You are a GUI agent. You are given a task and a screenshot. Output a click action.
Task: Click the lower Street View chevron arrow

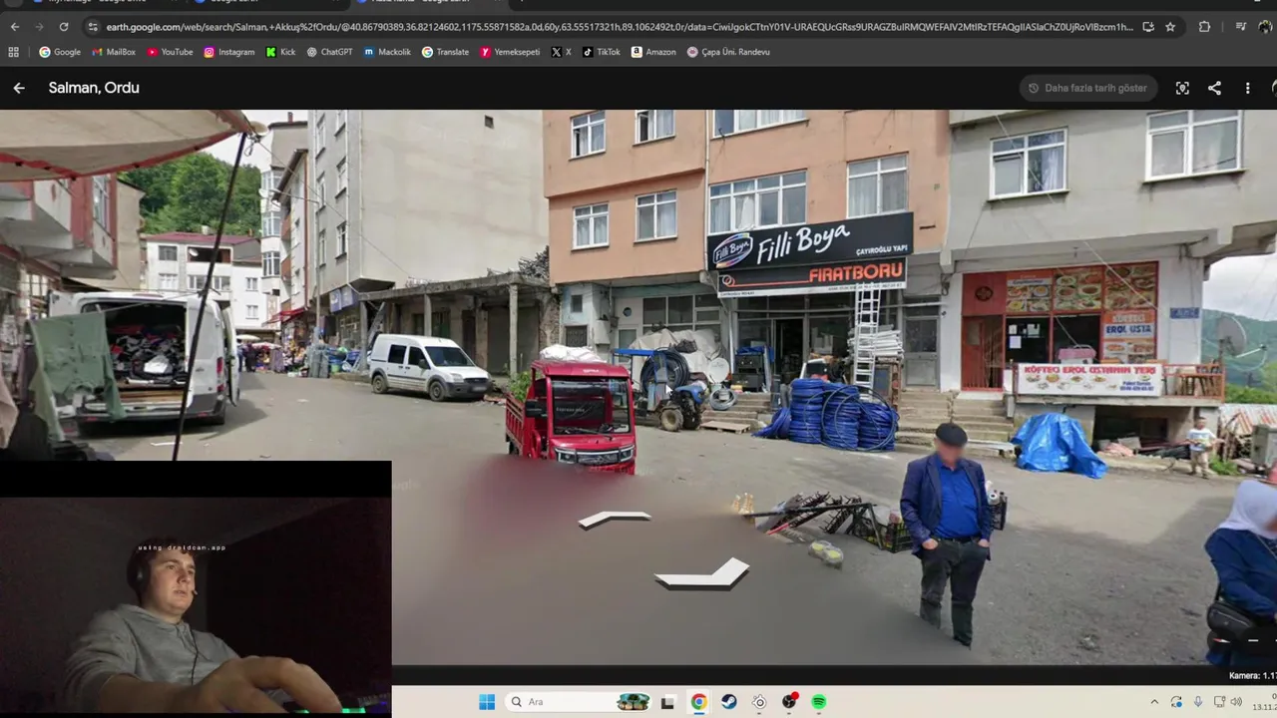[702, 573]
